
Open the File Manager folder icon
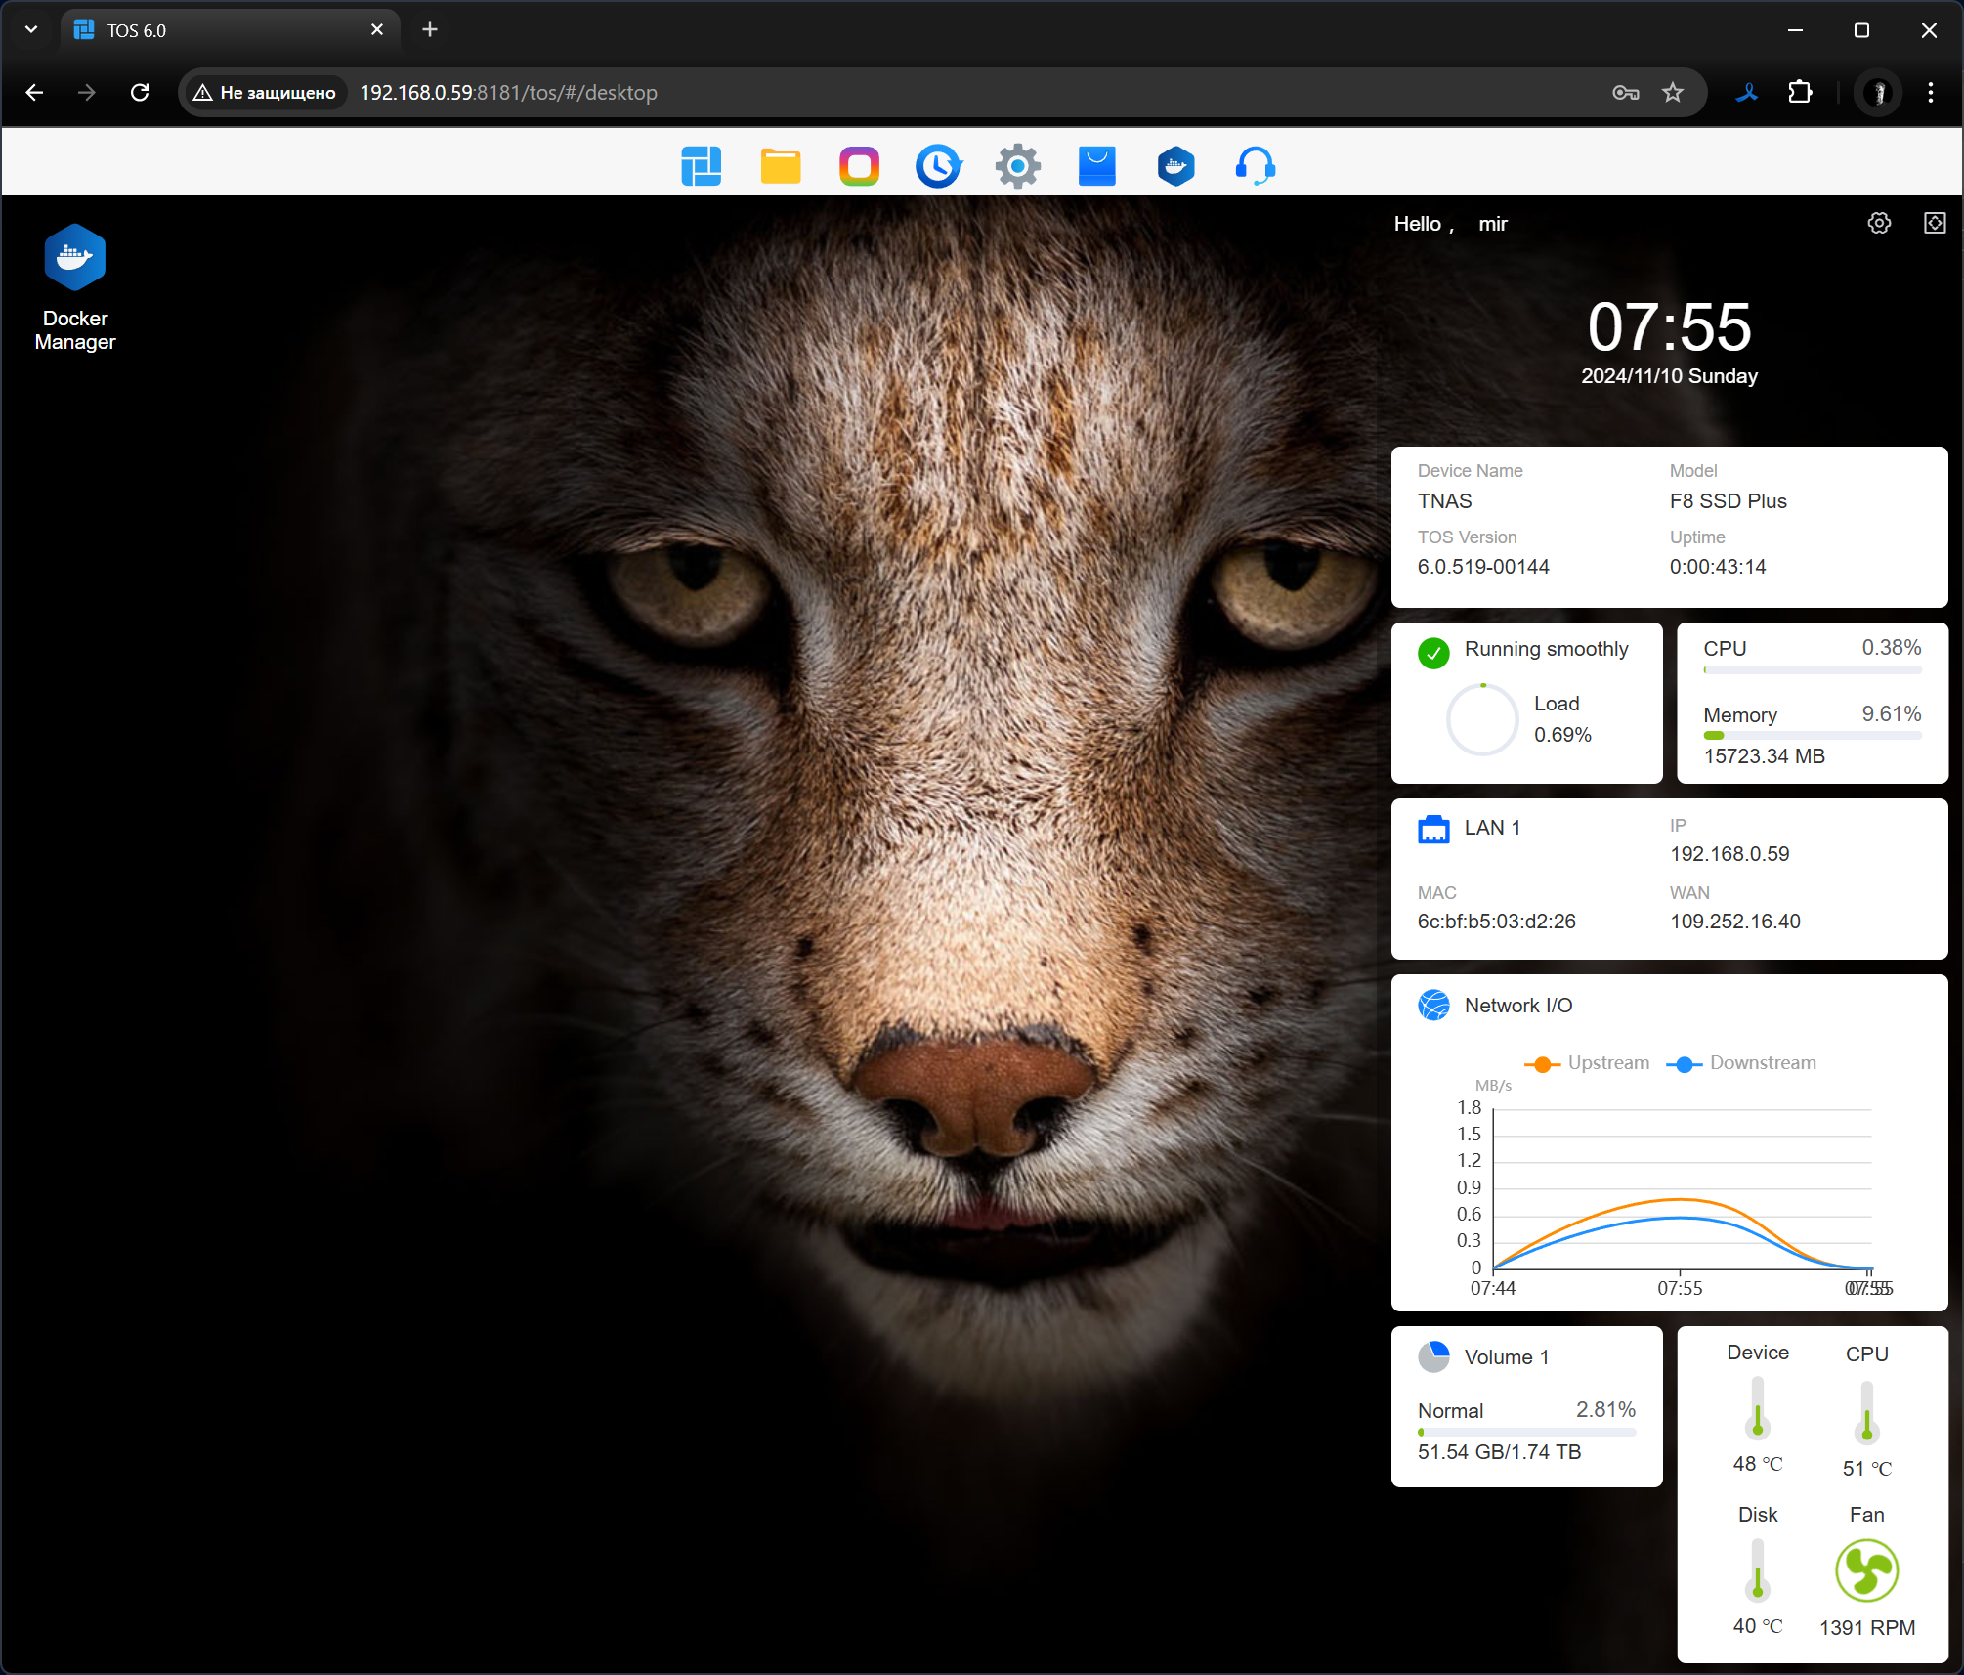(780, 166)
